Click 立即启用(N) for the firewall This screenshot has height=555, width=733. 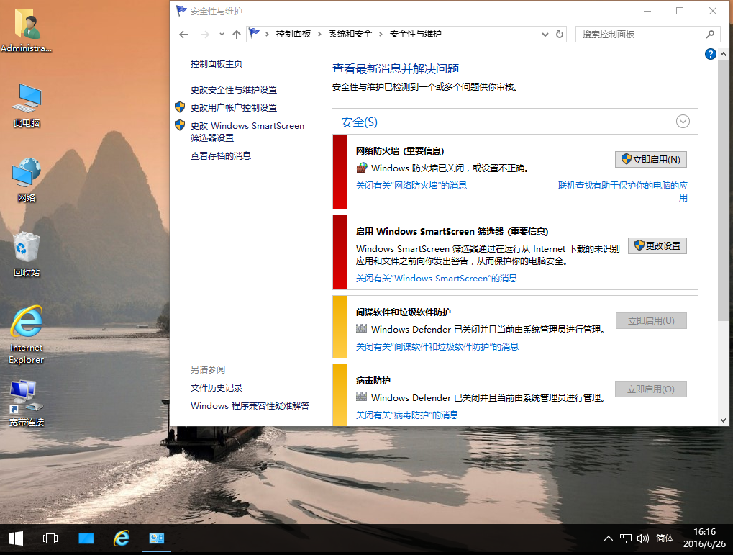point(651,160)
